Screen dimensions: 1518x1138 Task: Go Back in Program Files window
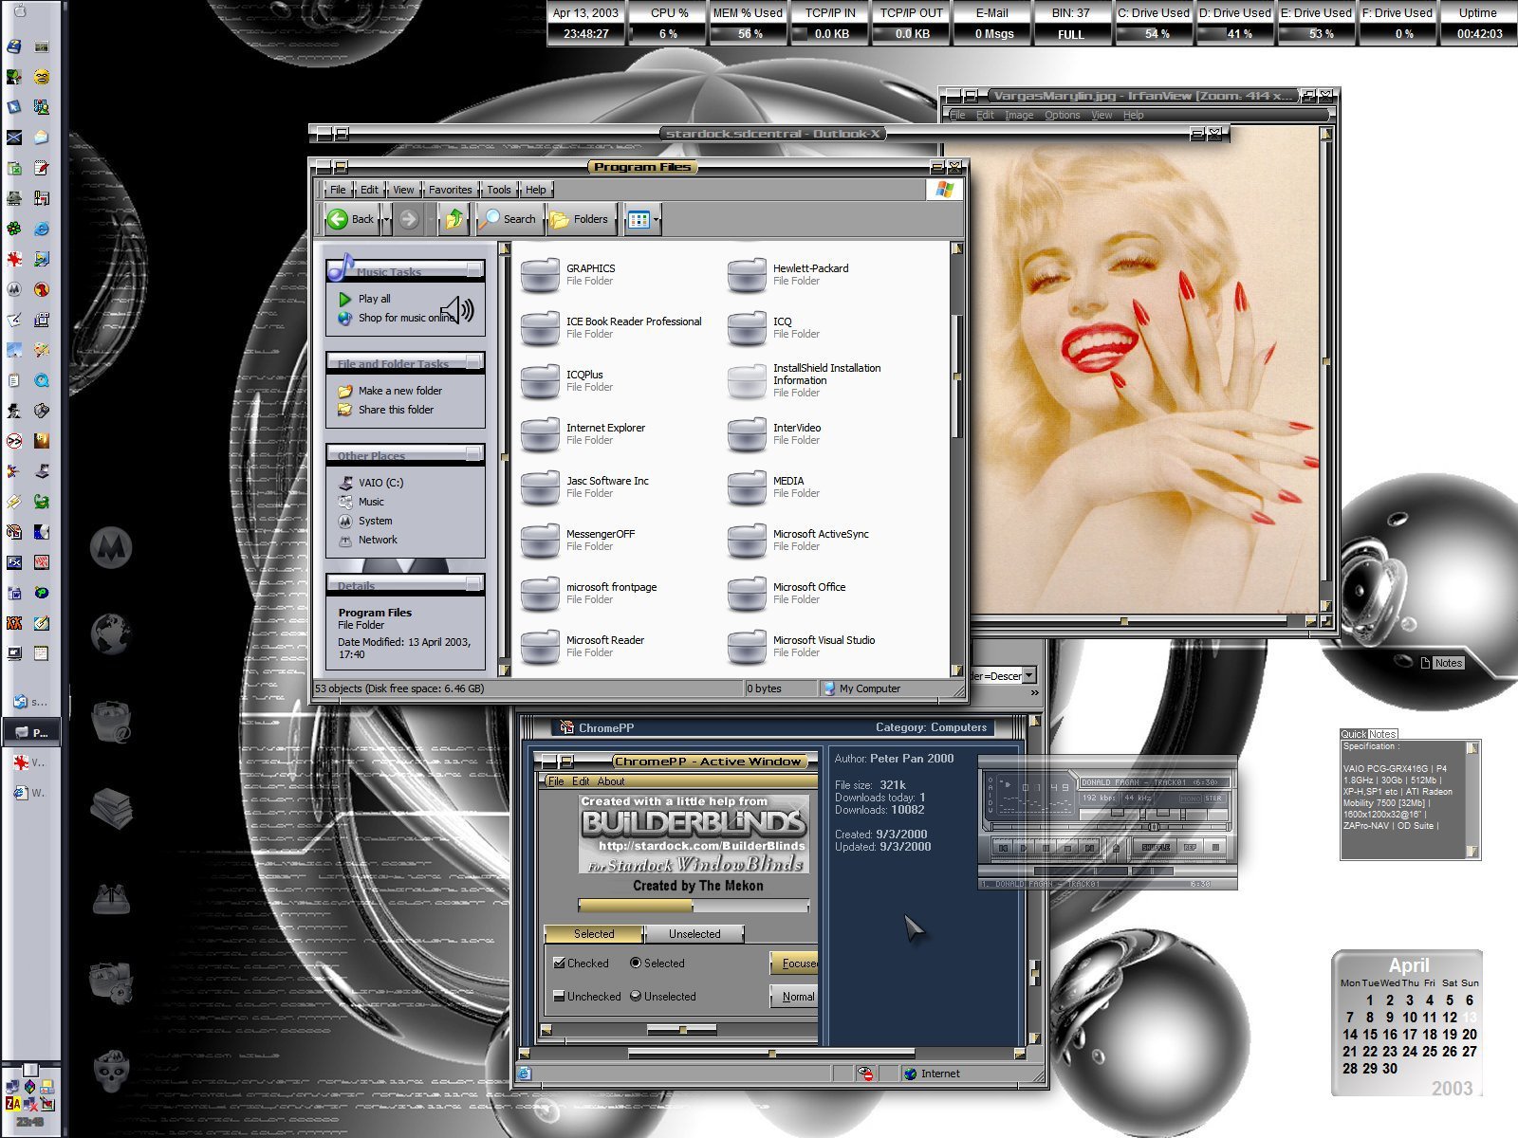[x=352, y=219]
